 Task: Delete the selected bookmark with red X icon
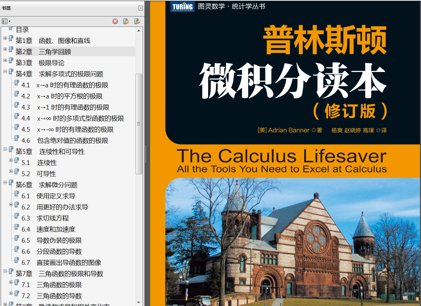[115, 21]
